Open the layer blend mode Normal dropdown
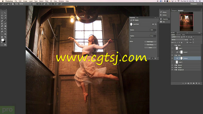The width and height of the screenshot is (203, 114). (177, 40)
